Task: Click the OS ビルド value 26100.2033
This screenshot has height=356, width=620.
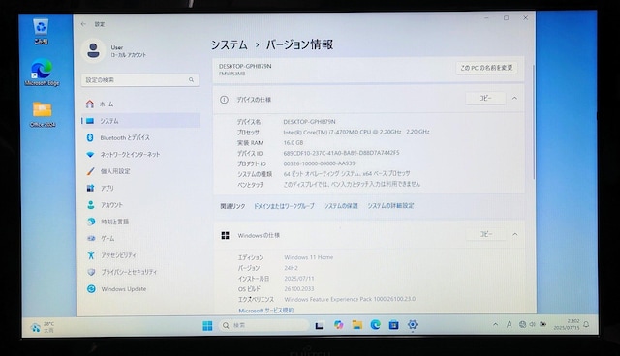Action: (x=299, y=289)
